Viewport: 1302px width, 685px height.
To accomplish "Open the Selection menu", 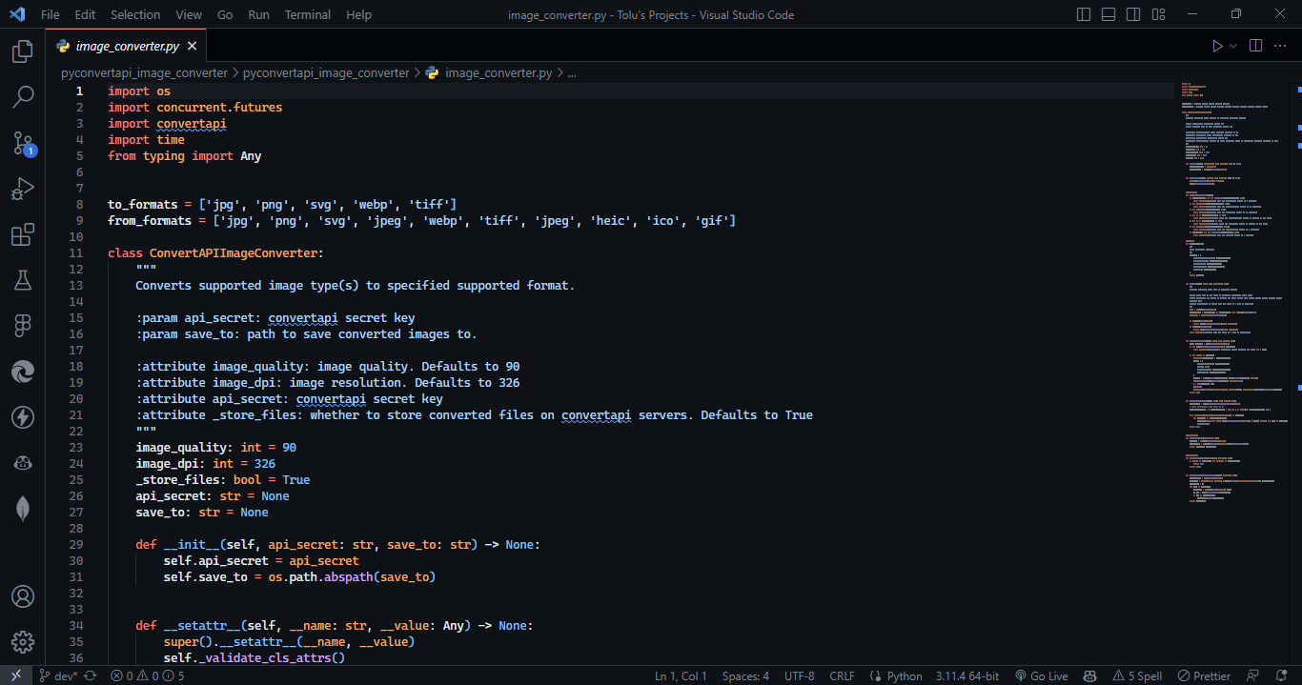I will (x=135, y=14).
